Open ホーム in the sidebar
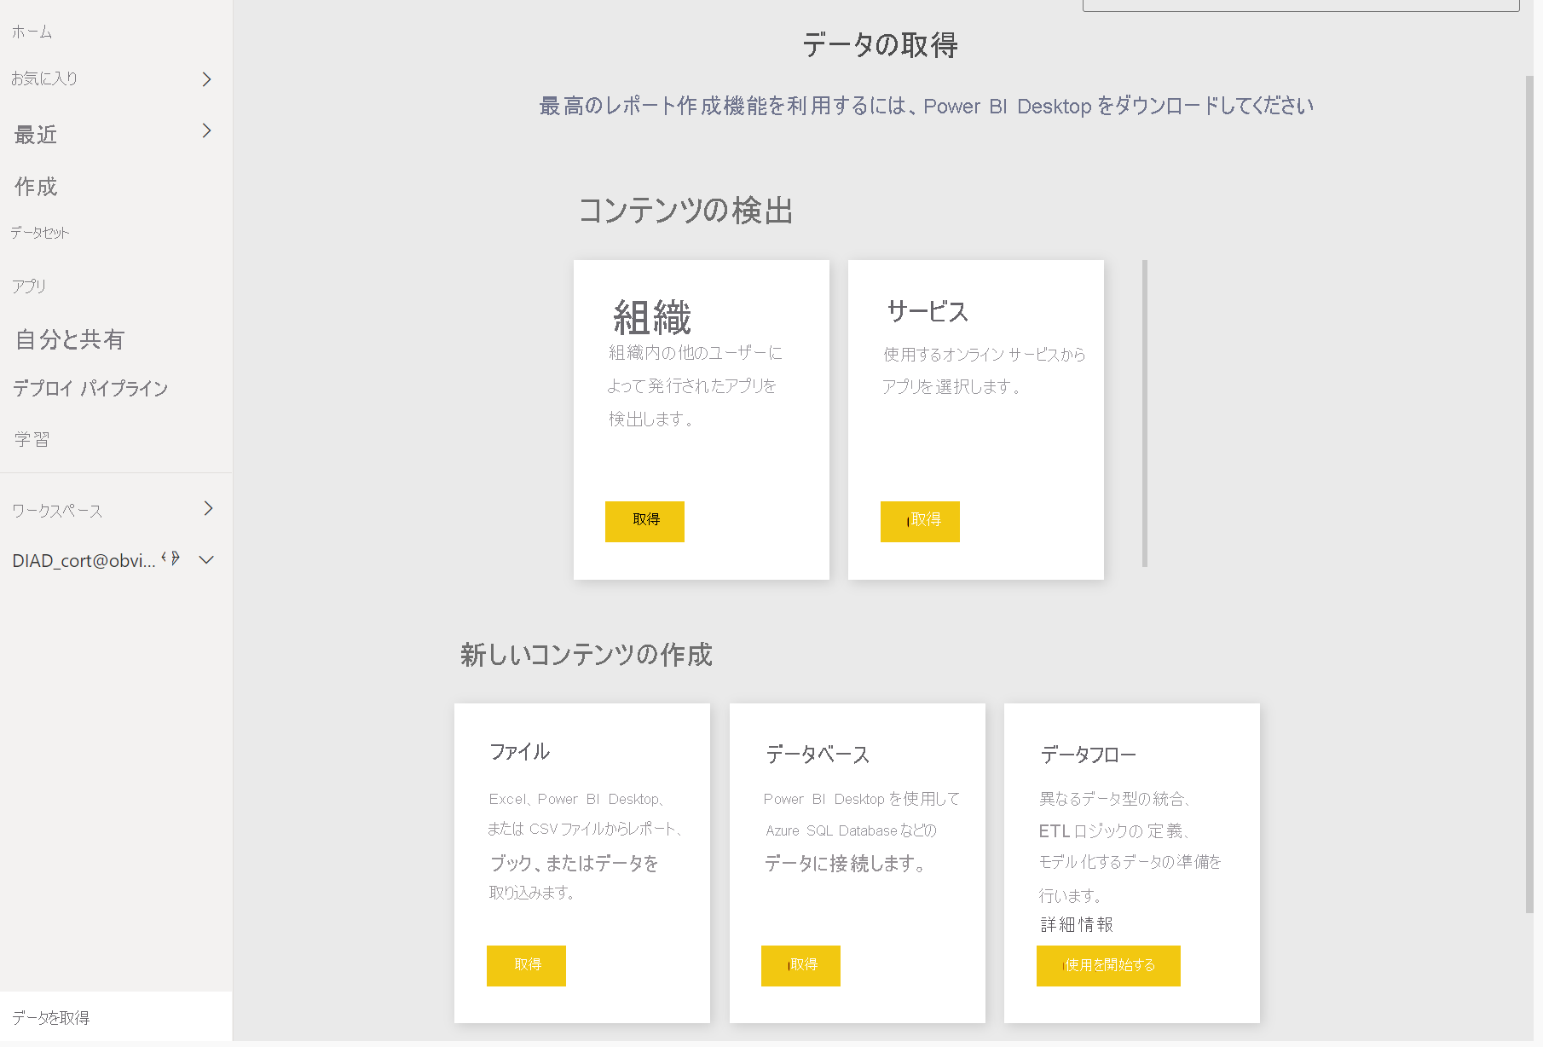Screen dimensions: 1543x1047 (32, 32)
